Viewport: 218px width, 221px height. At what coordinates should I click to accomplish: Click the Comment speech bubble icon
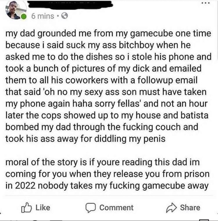(x=91, y=208)
